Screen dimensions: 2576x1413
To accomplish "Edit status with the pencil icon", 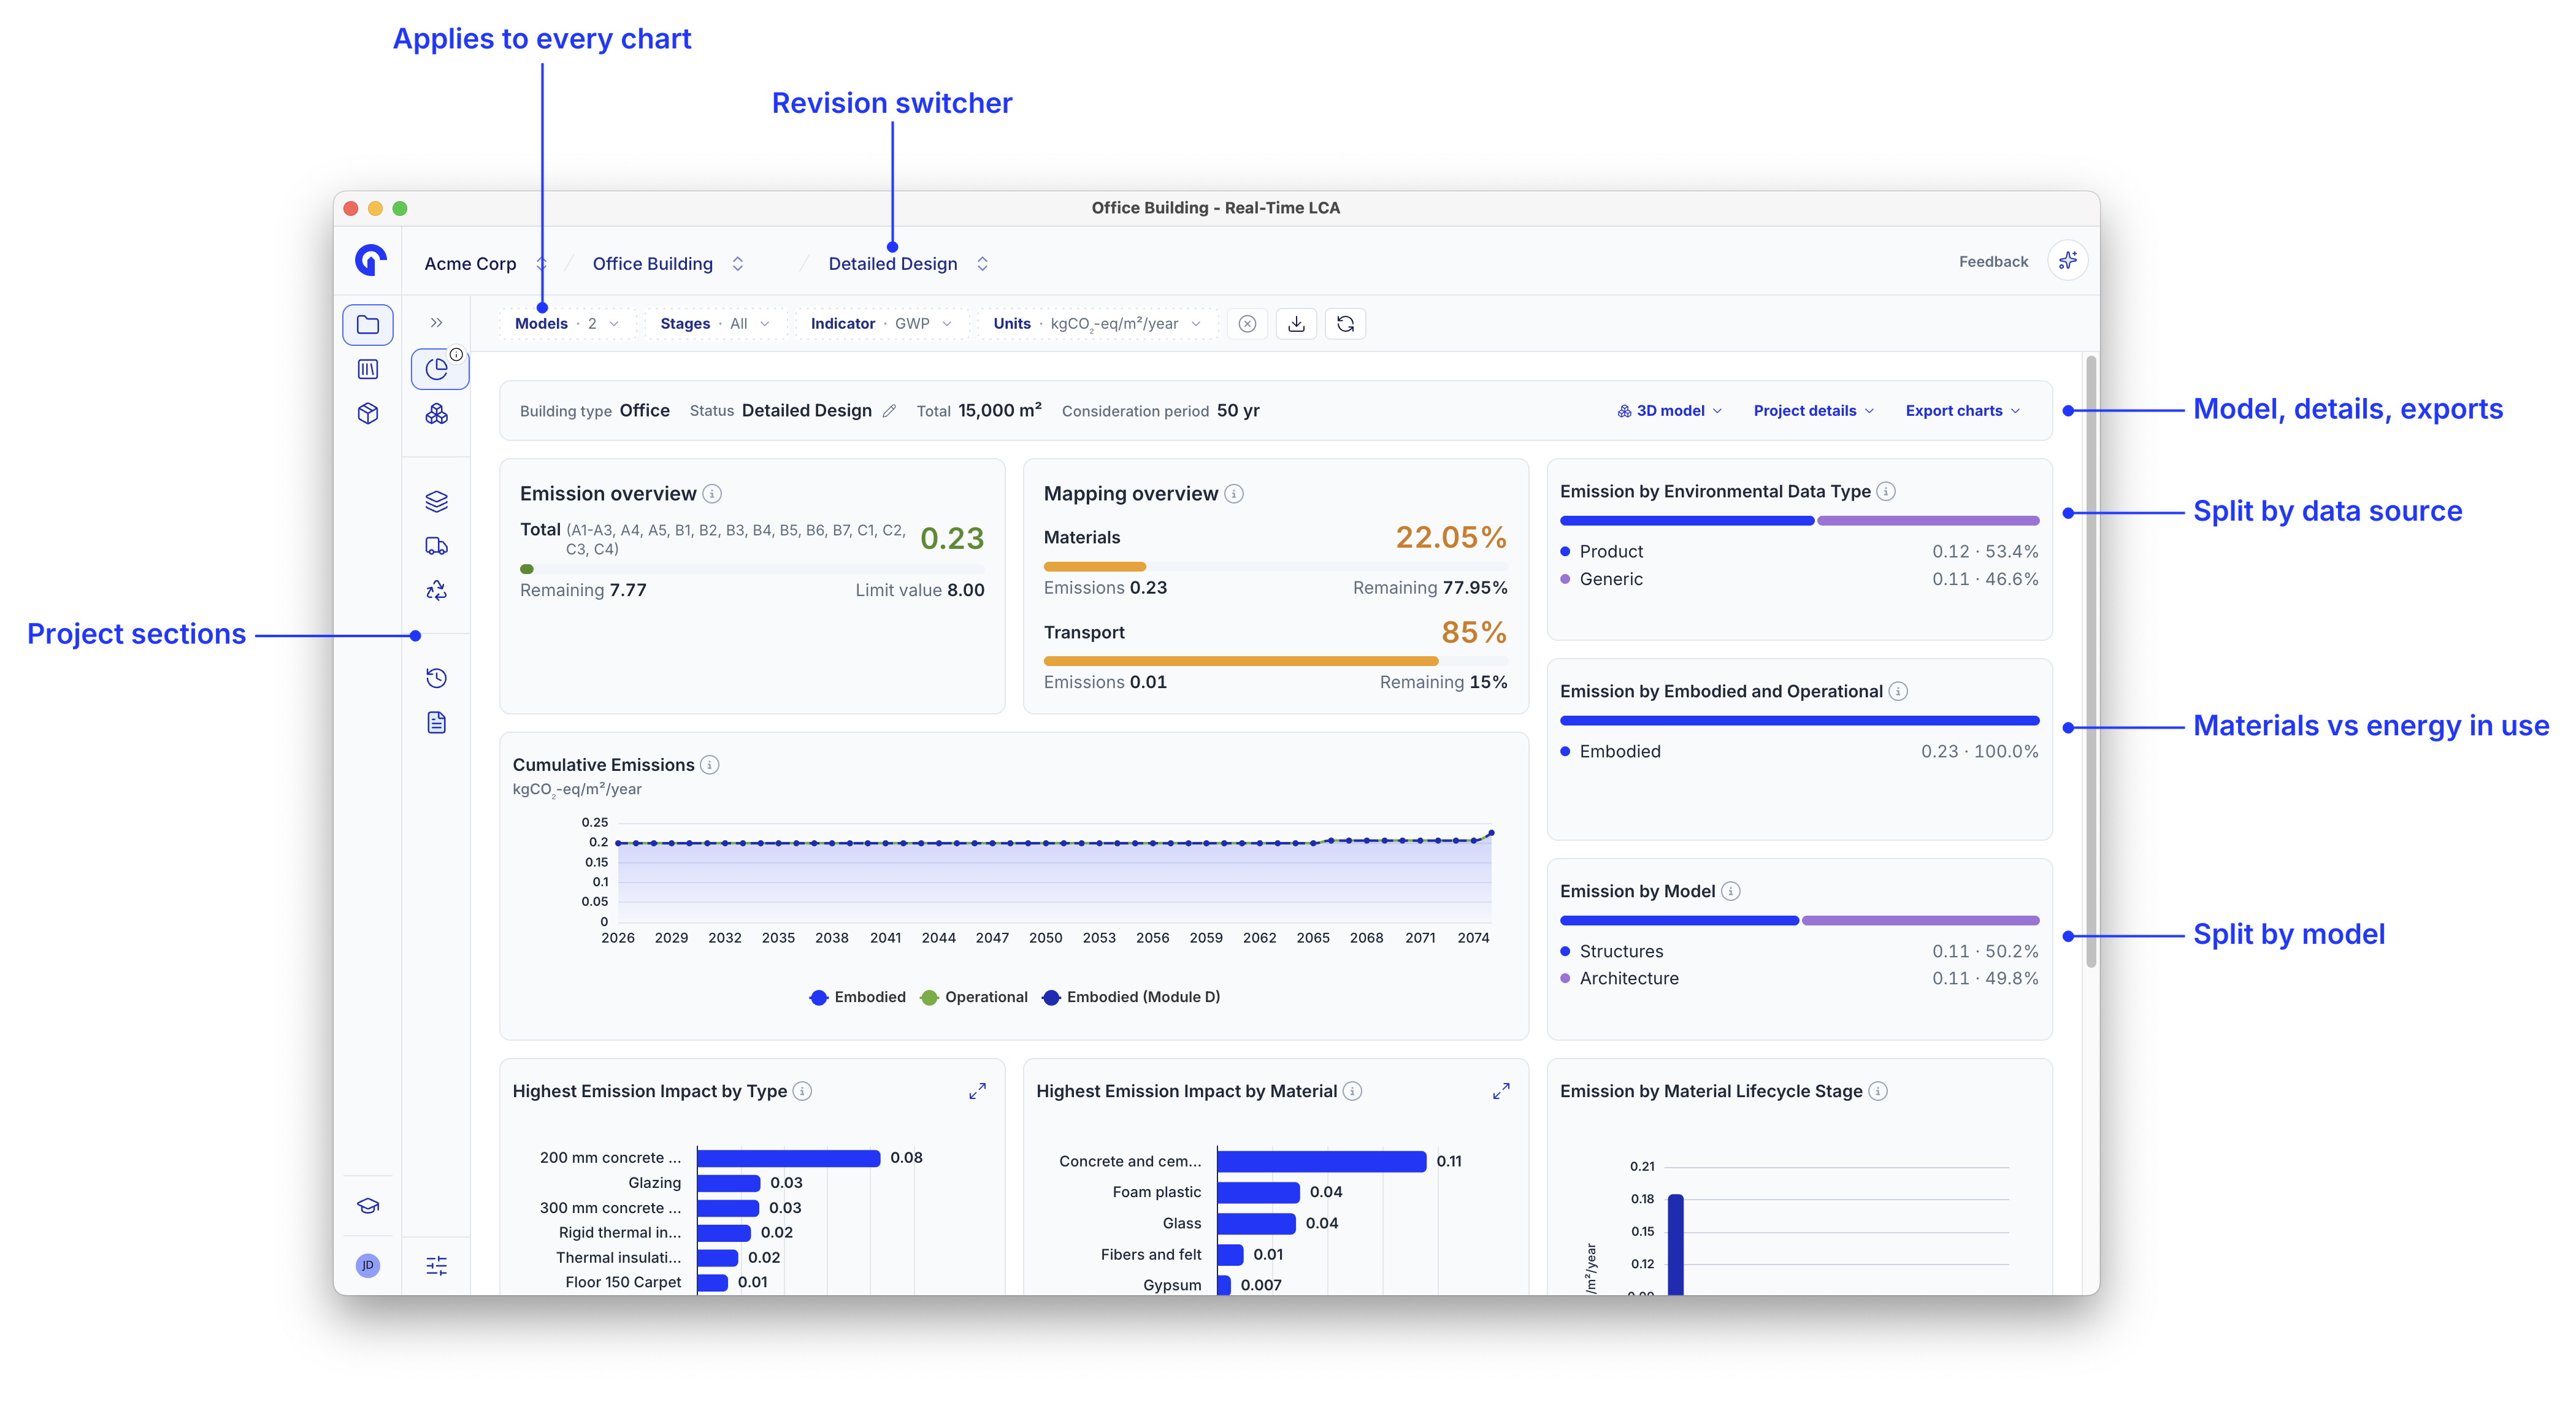I will [x=889, y=411].
